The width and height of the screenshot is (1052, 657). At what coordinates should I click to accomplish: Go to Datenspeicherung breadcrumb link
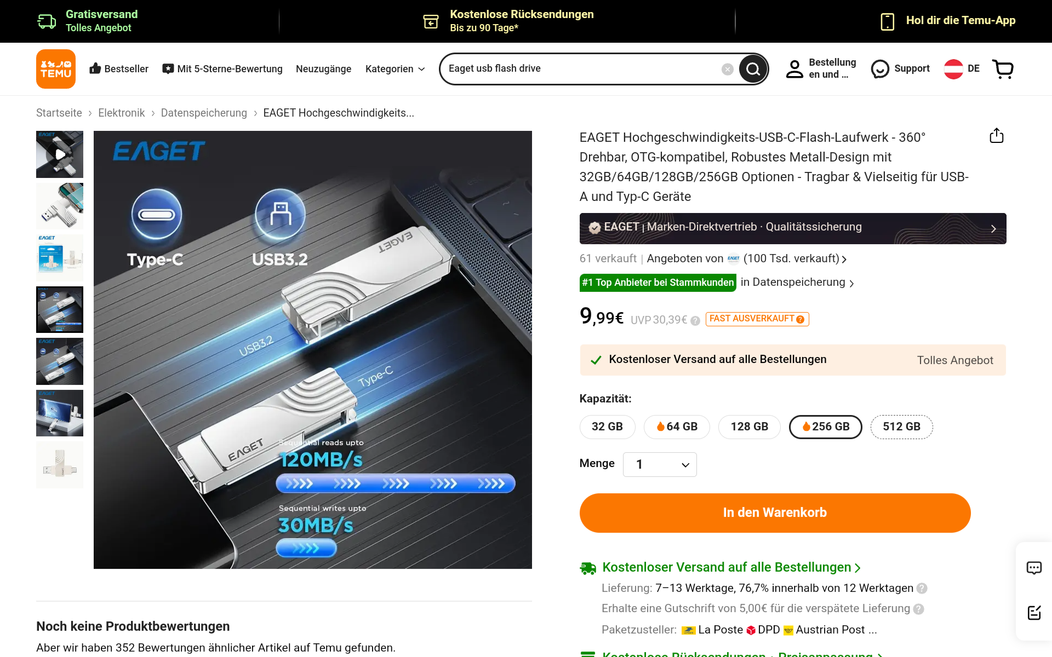[x=204, y=113]
